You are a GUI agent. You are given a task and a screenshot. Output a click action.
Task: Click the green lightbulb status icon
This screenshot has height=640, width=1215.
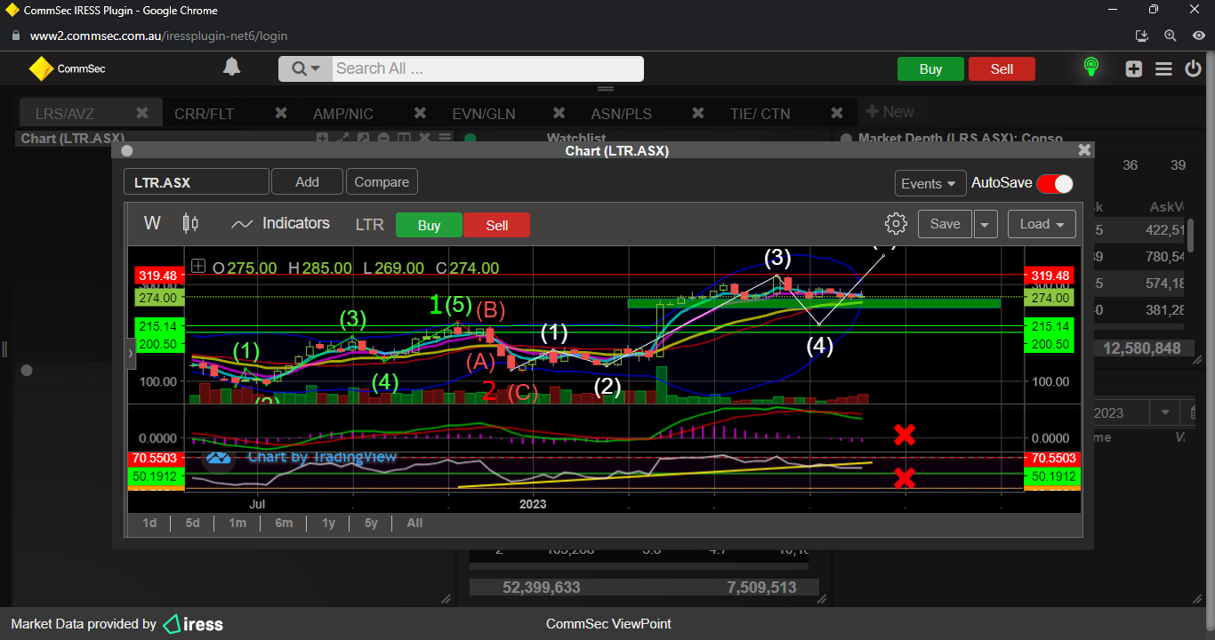click(x=1090, y=68)
